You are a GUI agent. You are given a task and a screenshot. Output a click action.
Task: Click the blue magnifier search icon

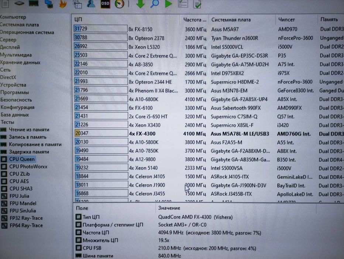click(x=155, y=4)
